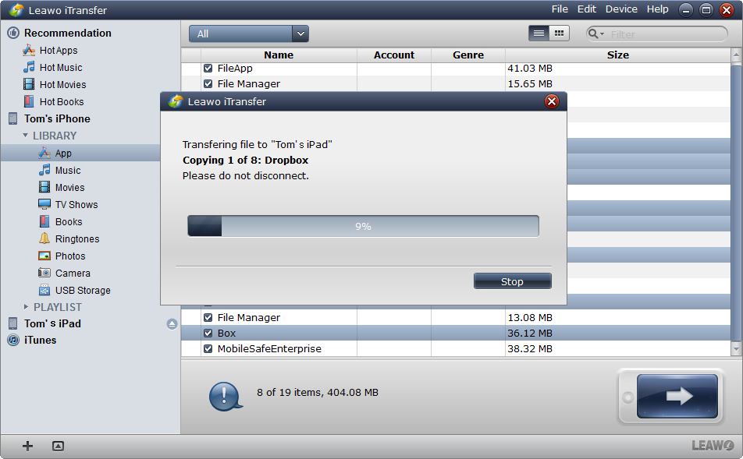The width and height of the screenshot is (743, 459).
Task: Stop the file transfer
Action: coord(512,281)
